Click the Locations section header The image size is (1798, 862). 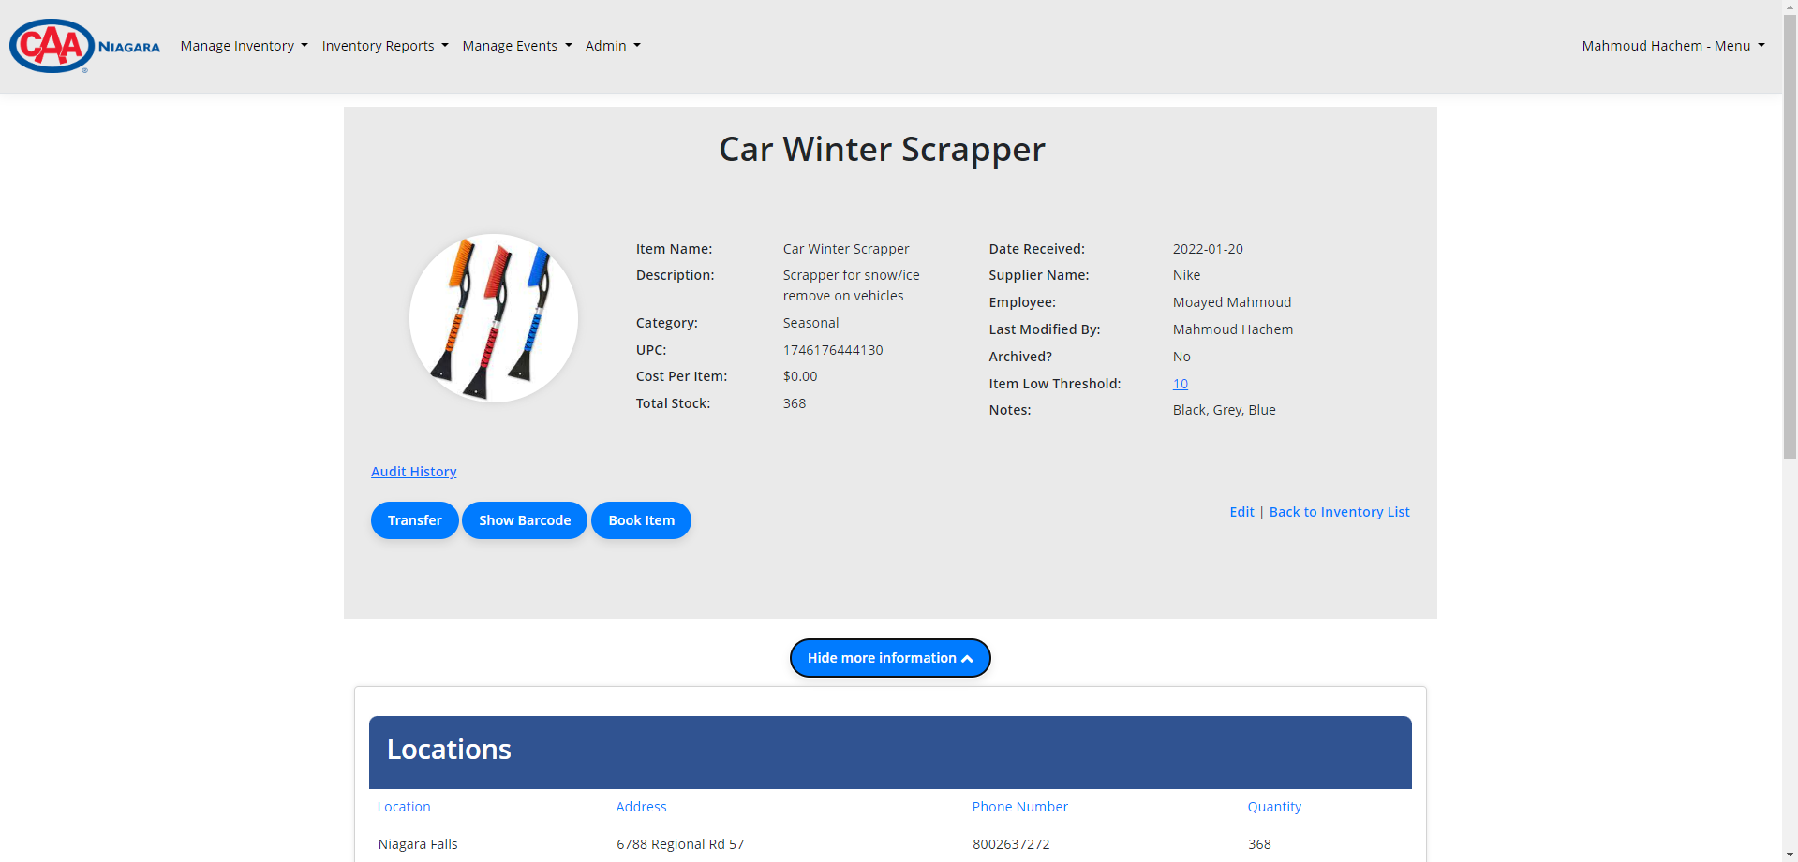coord(890,752)
